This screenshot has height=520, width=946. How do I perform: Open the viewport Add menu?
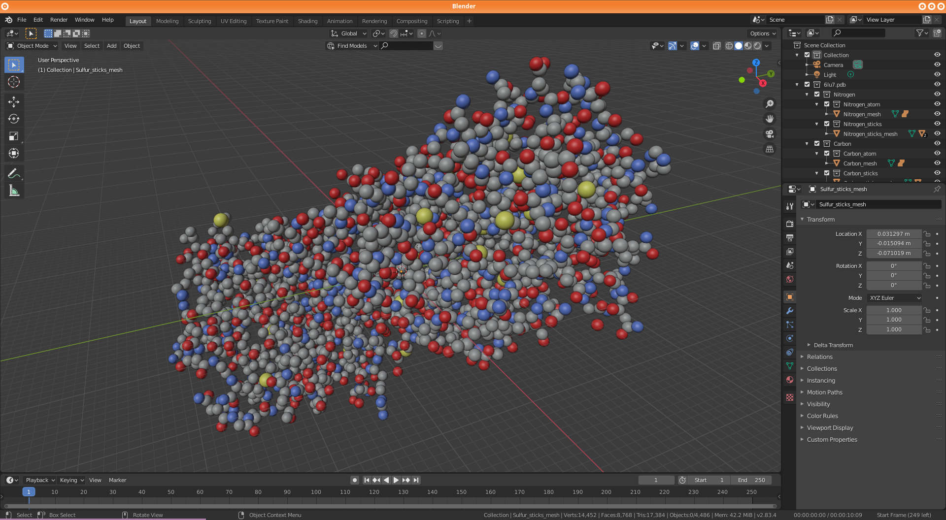pos(111,46)
